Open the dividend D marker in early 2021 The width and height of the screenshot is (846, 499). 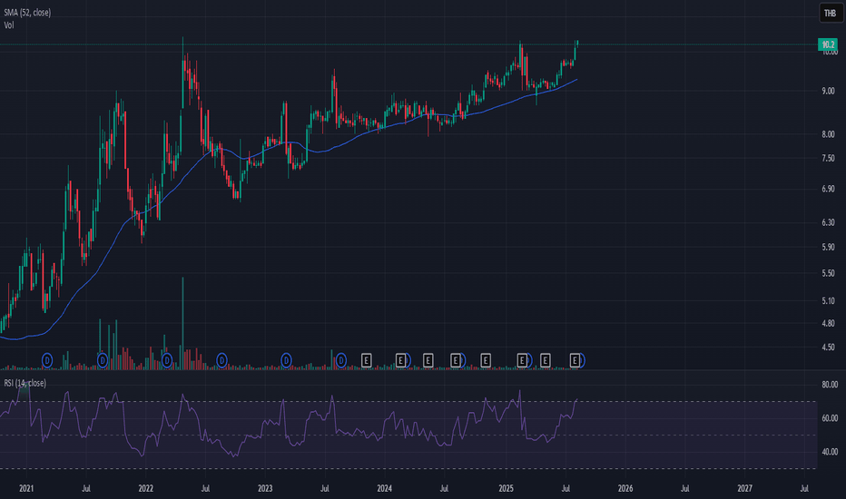pos(47,360)
